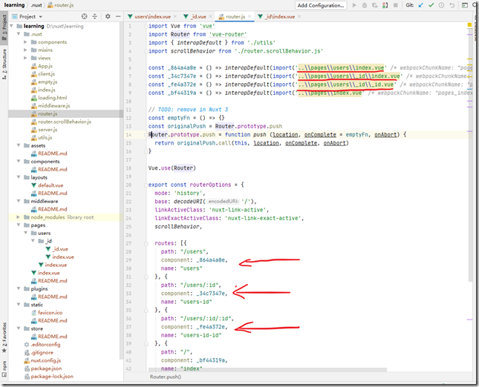Screen dimensions: 479x387
Task: Switch to _id\index.vue editor tab
Action: pos(278,16)
